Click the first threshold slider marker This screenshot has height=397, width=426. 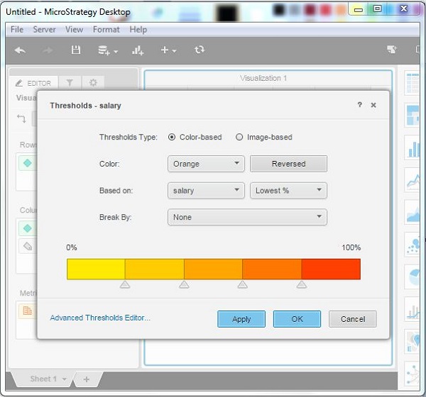(125, 284)
